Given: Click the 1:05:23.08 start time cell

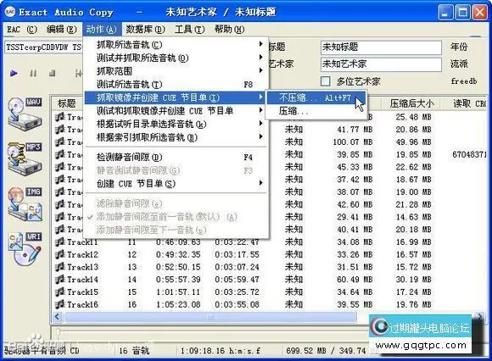Looking at the screenshot, I should [x=178, y=304].
